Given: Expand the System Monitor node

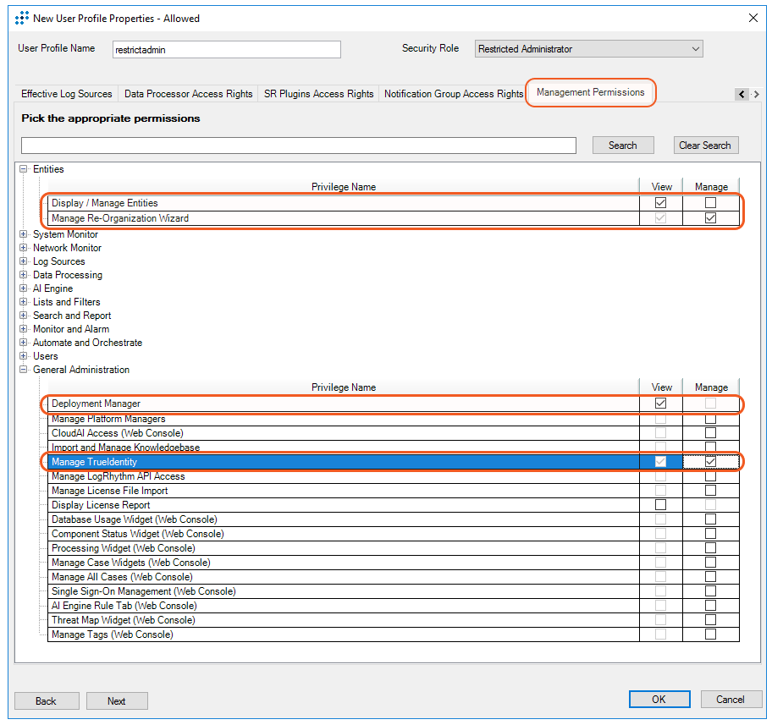Looking at the screenshot, I should pyautogui.click(x=24, y=234).
